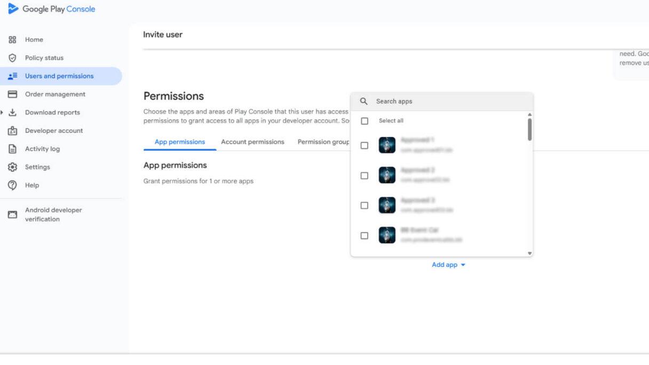Go to Android developer verification
Viewport: 649px width, 365px height.
click(53, 215)
